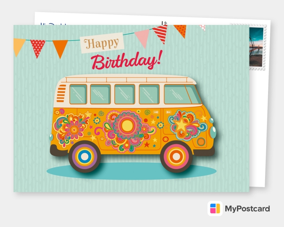Image resolution: width=284 pixels, height=227 pixels.
Task: Click the yellow flag at far left
Action: point(19,46)
